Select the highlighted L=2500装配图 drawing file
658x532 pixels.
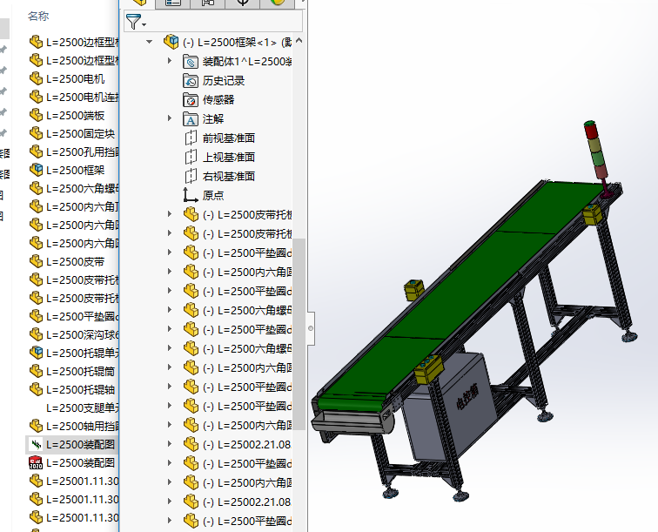72,444
